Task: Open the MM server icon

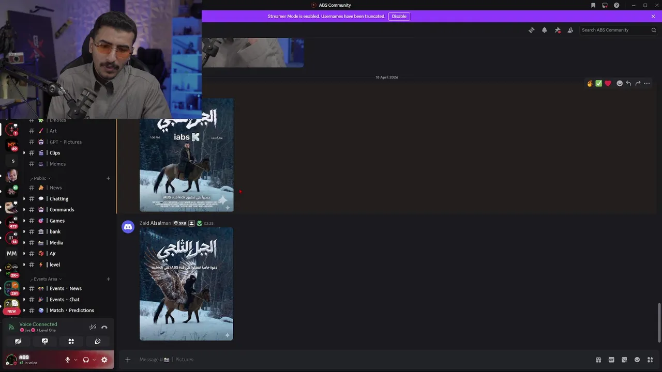Action: 11,254
